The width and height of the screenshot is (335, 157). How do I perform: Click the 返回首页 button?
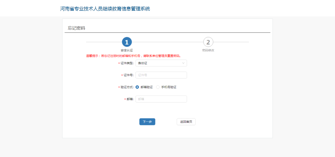[186, 122]
